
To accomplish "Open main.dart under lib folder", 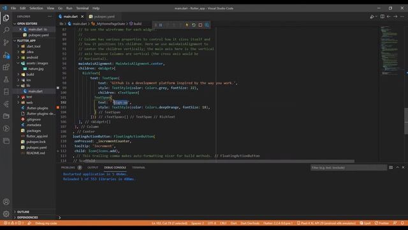I will (x=36, y=91).
